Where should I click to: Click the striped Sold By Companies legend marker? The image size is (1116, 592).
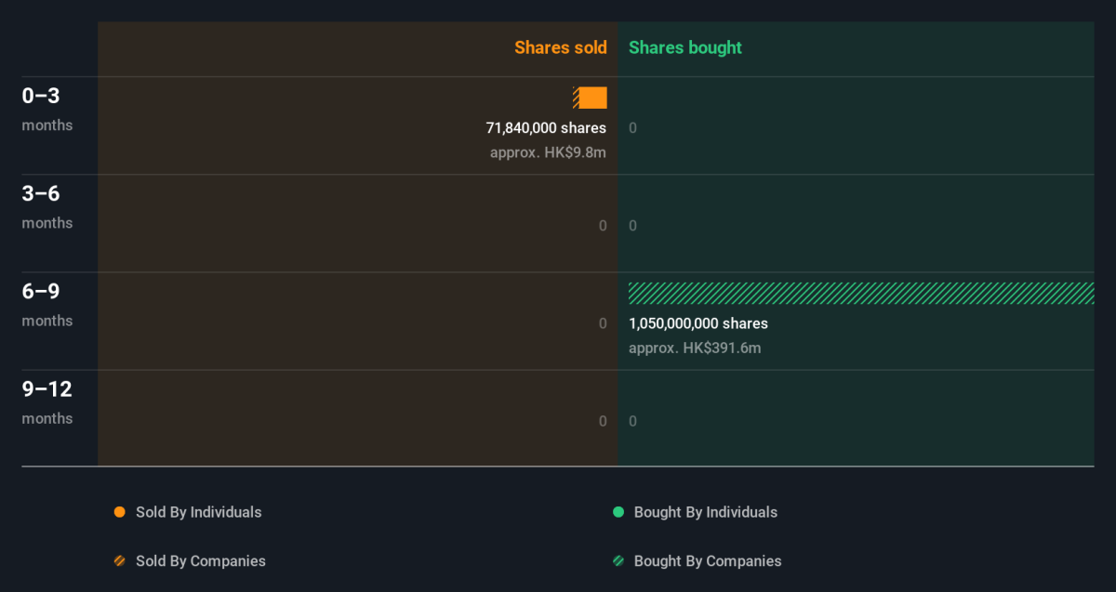119,561
